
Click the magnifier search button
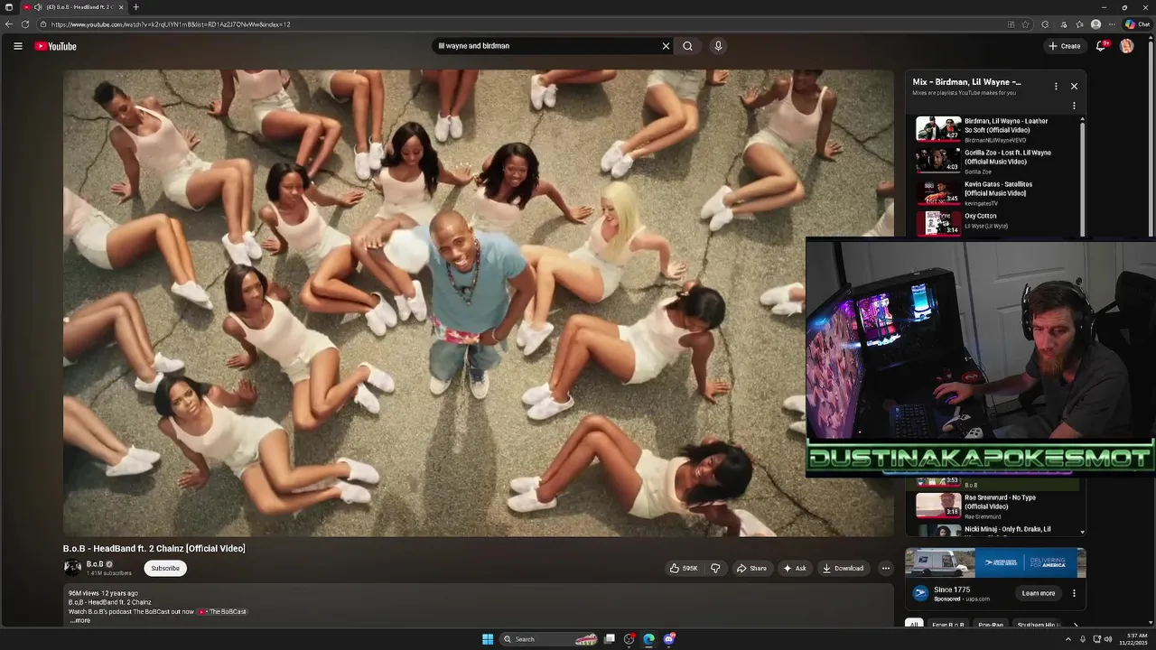[x=687, y=46]
